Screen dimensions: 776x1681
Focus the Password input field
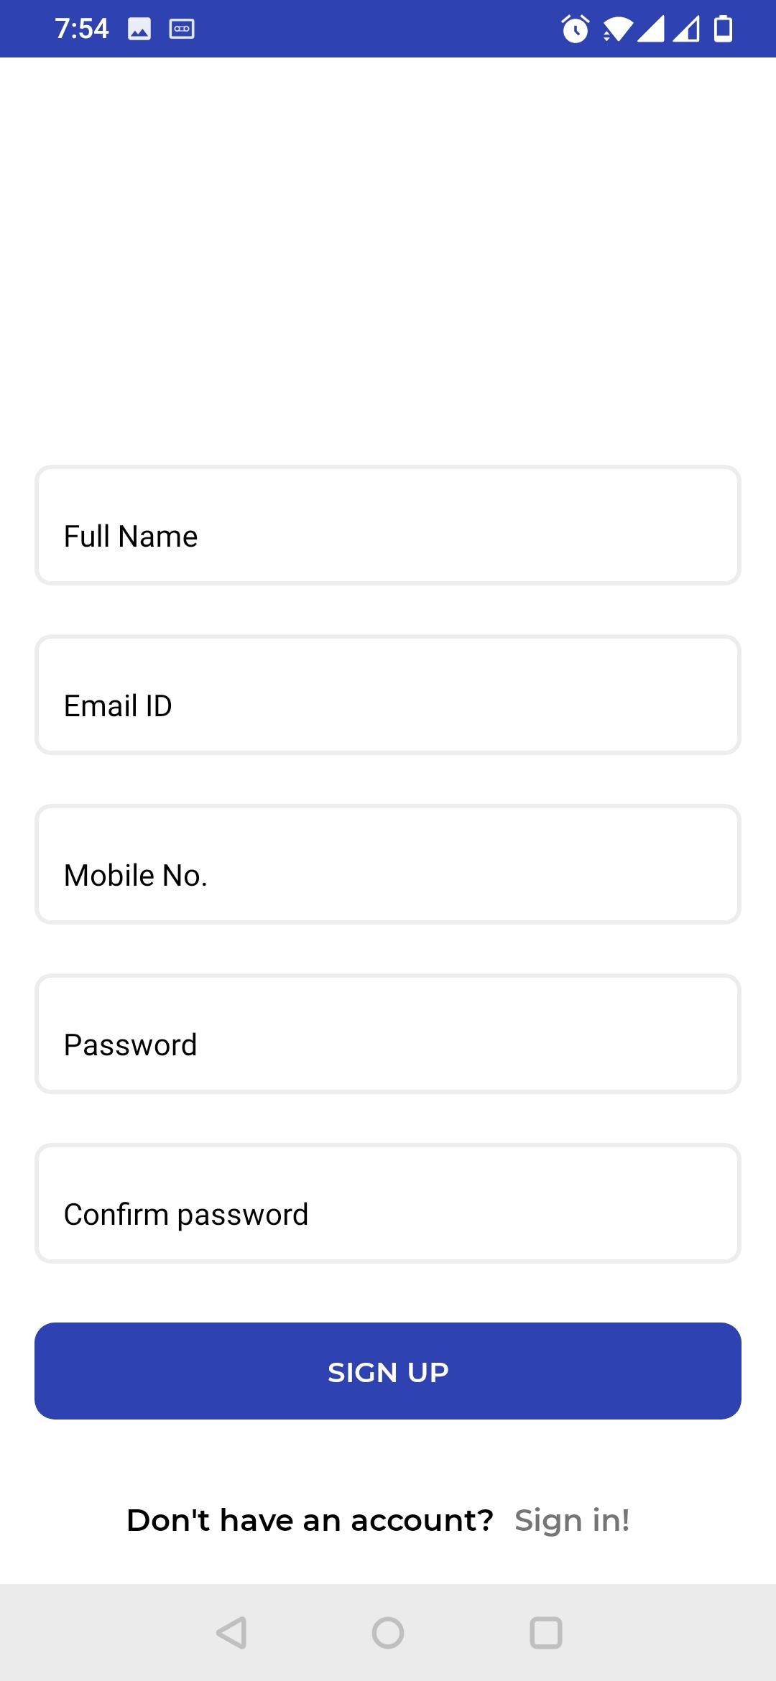click(x=388, y=1034)
